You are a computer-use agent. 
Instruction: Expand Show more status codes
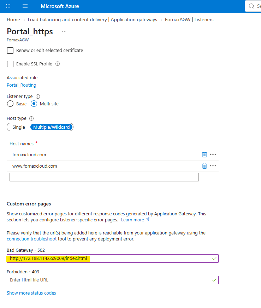coord(31,293)
